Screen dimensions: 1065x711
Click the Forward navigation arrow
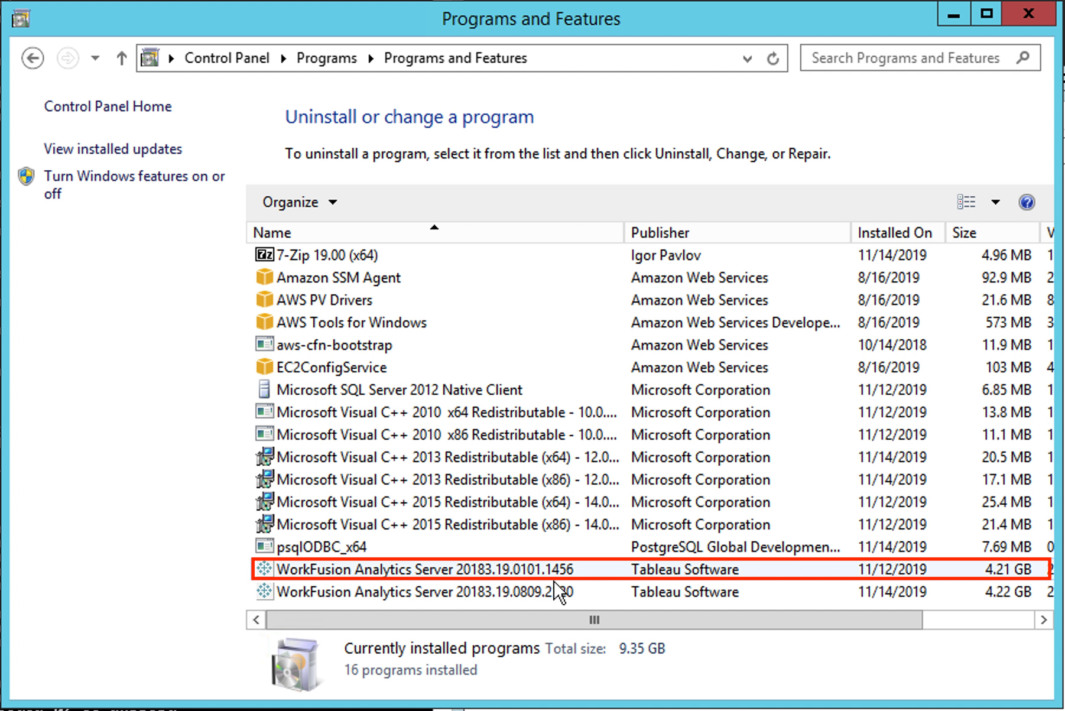click(x=68, y=58)
